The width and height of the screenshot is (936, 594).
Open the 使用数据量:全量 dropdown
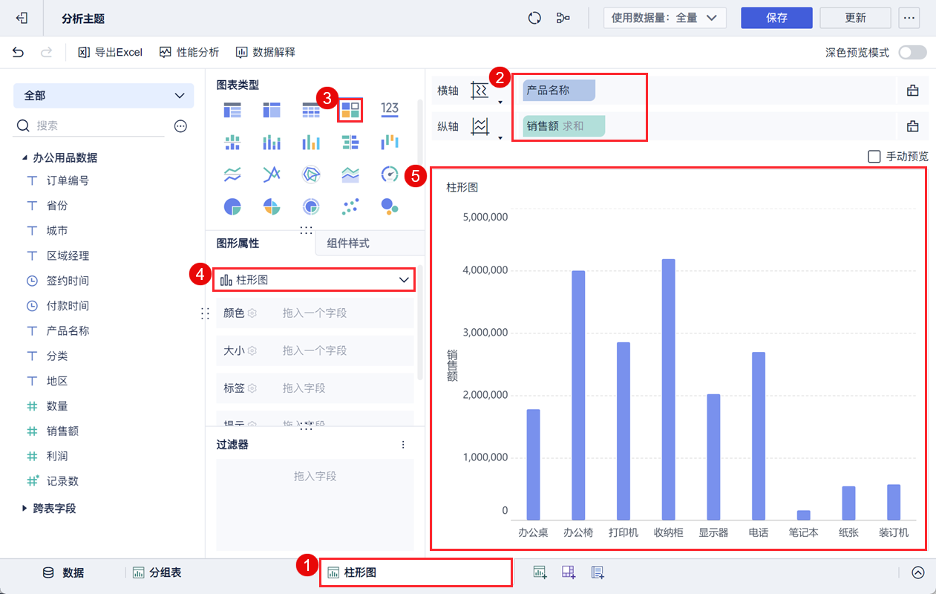pos(665,18)
